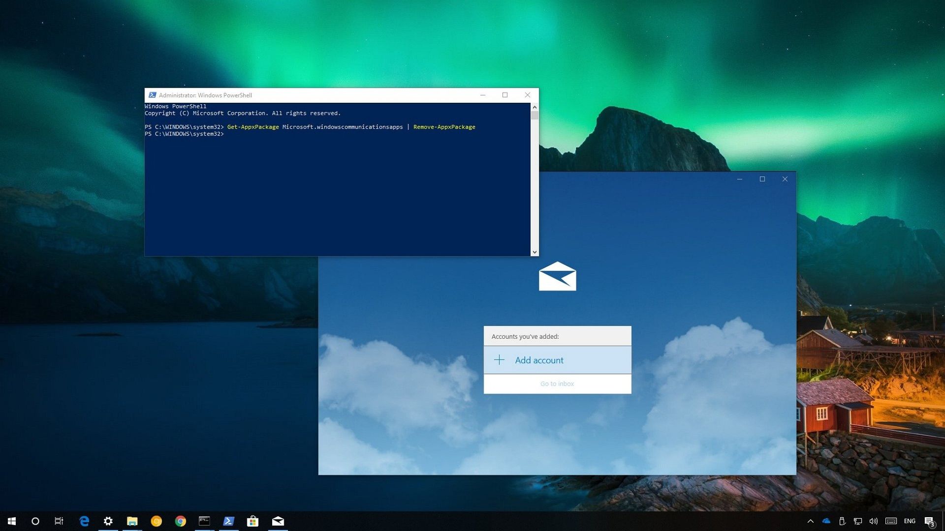
Task: Click the "Go to inbox" link
Action: (x=557, y=383)
